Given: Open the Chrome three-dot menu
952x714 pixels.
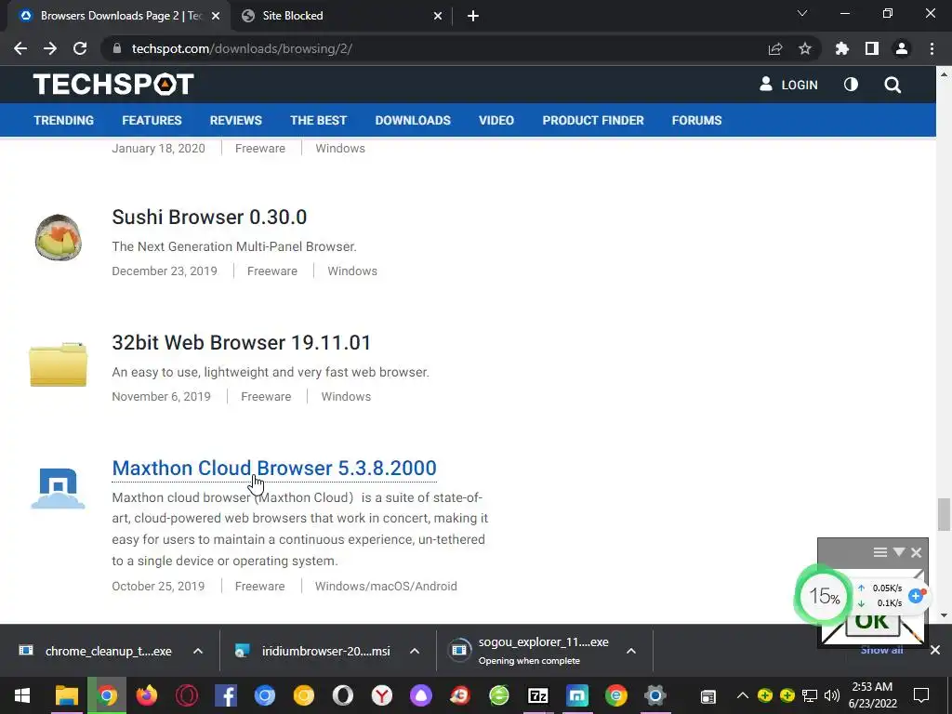Looking at the screenshot, I should (x=932, y=48).
